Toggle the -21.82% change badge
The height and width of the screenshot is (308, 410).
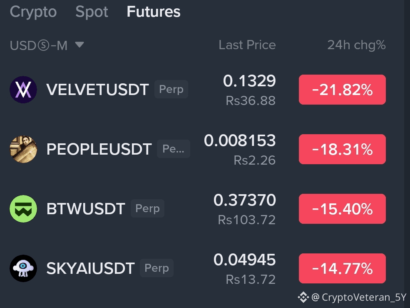point(342,90)
